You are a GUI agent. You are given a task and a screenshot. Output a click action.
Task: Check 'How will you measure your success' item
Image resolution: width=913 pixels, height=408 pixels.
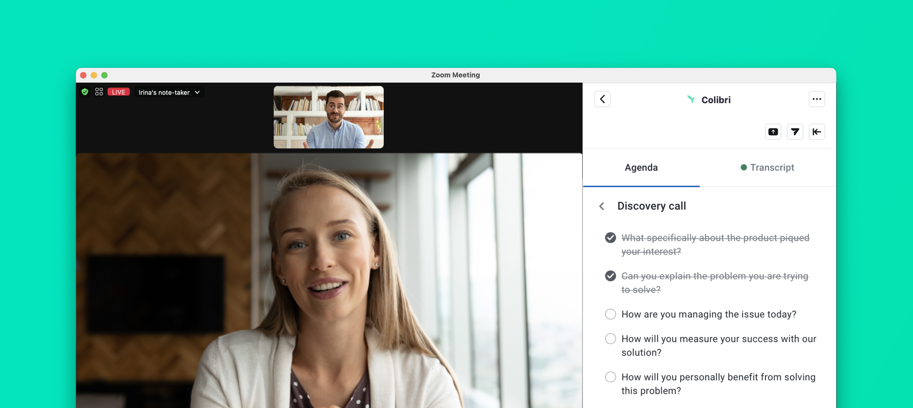(610, 339)
